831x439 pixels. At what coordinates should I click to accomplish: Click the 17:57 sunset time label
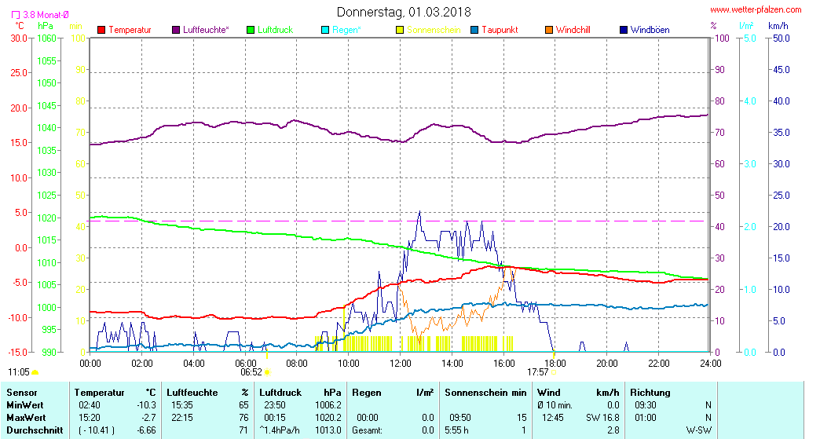537,372
